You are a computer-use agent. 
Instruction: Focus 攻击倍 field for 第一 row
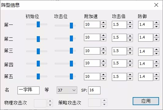[x=119, y=25]
